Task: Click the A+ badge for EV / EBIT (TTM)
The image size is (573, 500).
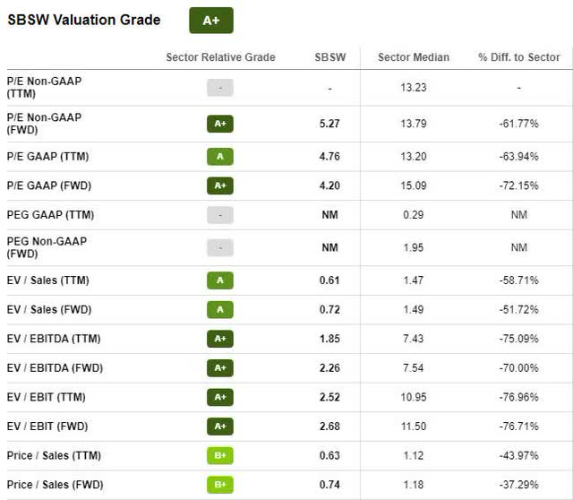Action: click(x=220, y=397)
